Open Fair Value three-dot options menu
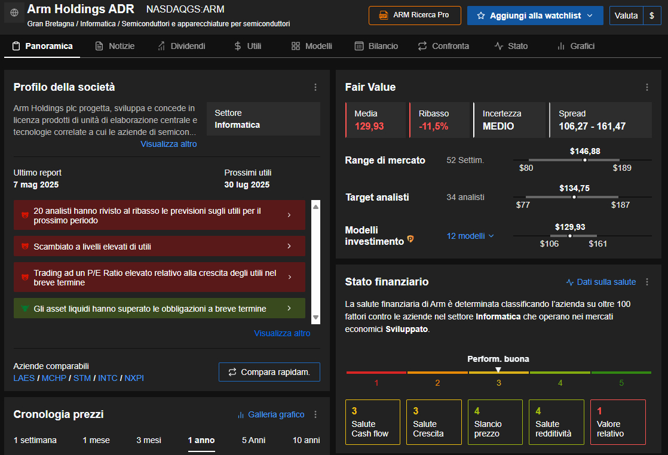 point(646,87)
